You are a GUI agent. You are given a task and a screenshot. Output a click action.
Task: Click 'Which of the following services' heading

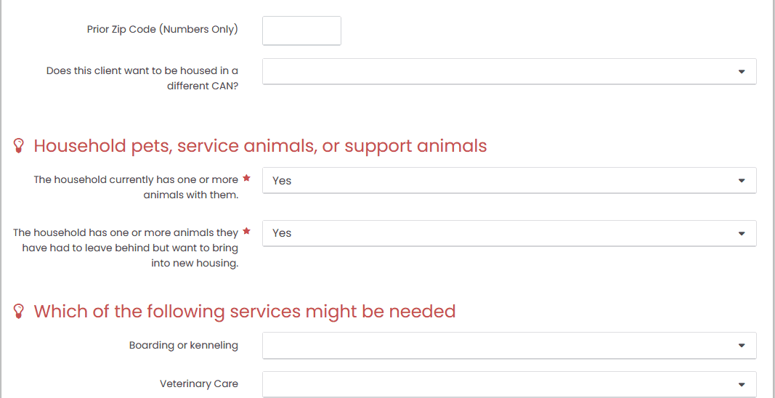pos(245,312)
